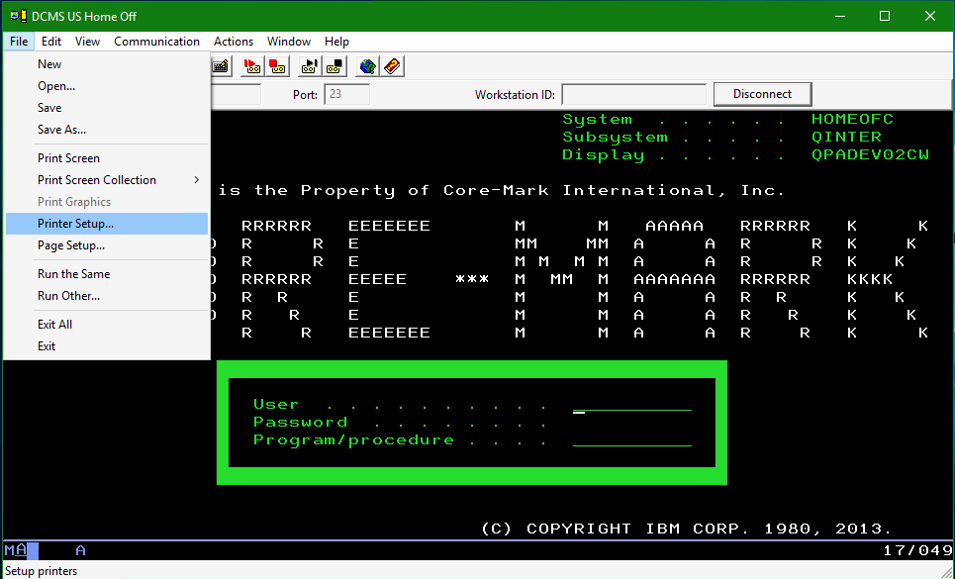Screen dimensions: 955x579
Task: Click the DCMS US Home Off title icon
Action: (x=19, y=16)
